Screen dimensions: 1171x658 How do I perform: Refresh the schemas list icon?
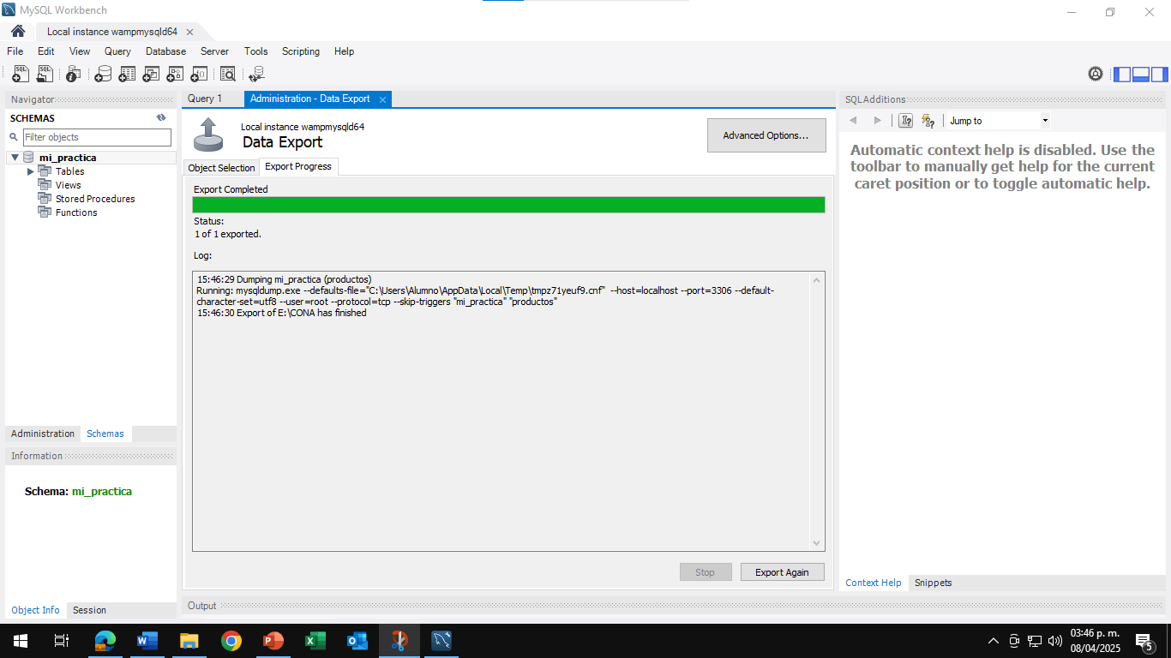click(161, 118)
